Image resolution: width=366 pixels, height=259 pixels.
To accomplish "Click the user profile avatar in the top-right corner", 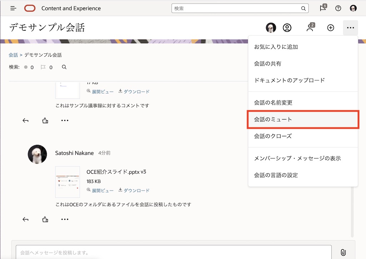I will [353, 8].
